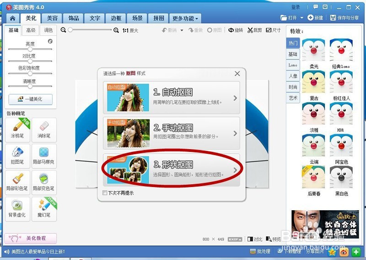Click the 尺寸 resize tool
This screenshot has width=366, height=260.
pyautogui.click(x=273, y=30)
